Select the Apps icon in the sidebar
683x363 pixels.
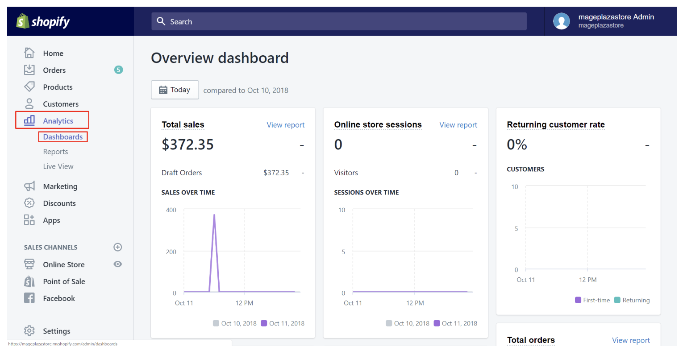point(29,220)
